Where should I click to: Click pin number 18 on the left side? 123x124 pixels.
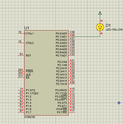(x=20, y=42)
